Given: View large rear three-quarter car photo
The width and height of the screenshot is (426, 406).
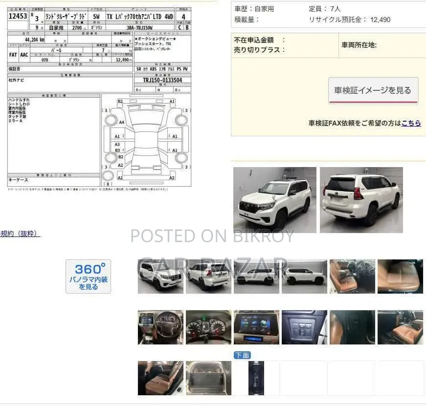Looking at the screenshot, I should (361, 200).
